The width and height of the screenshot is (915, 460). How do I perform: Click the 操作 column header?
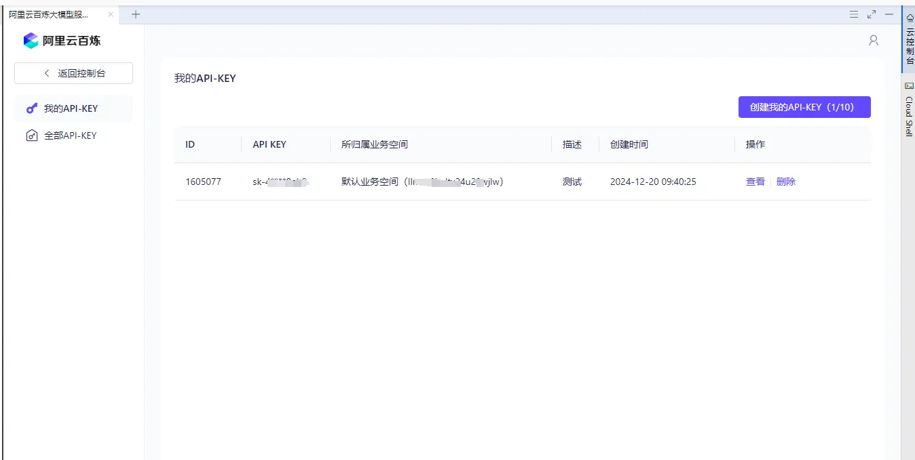tap(755, 144)
